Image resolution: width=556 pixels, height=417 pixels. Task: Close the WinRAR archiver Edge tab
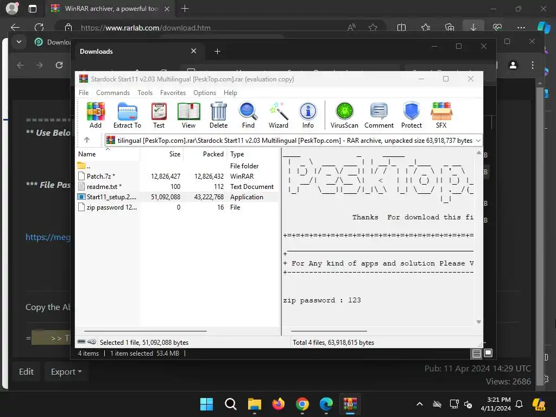(x=167, y=9)
